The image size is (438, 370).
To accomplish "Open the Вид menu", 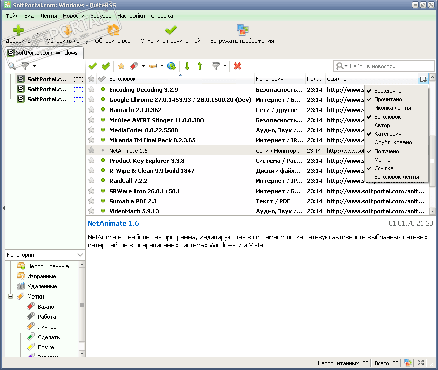I will 29,16.
